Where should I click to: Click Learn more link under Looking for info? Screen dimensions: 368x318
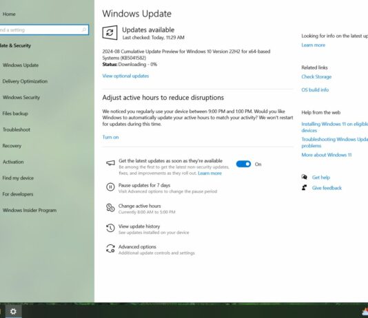[x=314, y=45]
